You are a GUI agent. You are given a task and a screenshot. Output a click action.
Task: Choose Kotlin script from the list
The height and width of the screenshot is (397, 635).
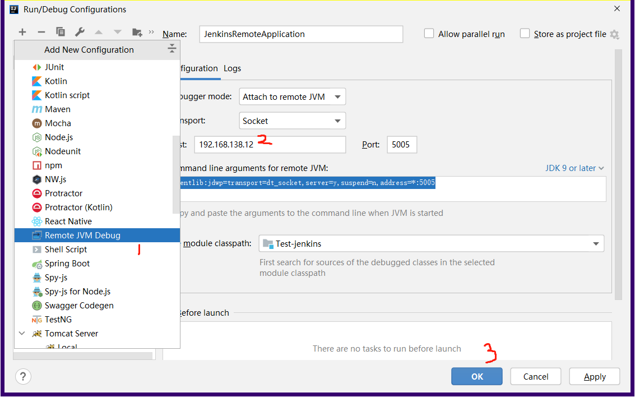tap(97, 95)
